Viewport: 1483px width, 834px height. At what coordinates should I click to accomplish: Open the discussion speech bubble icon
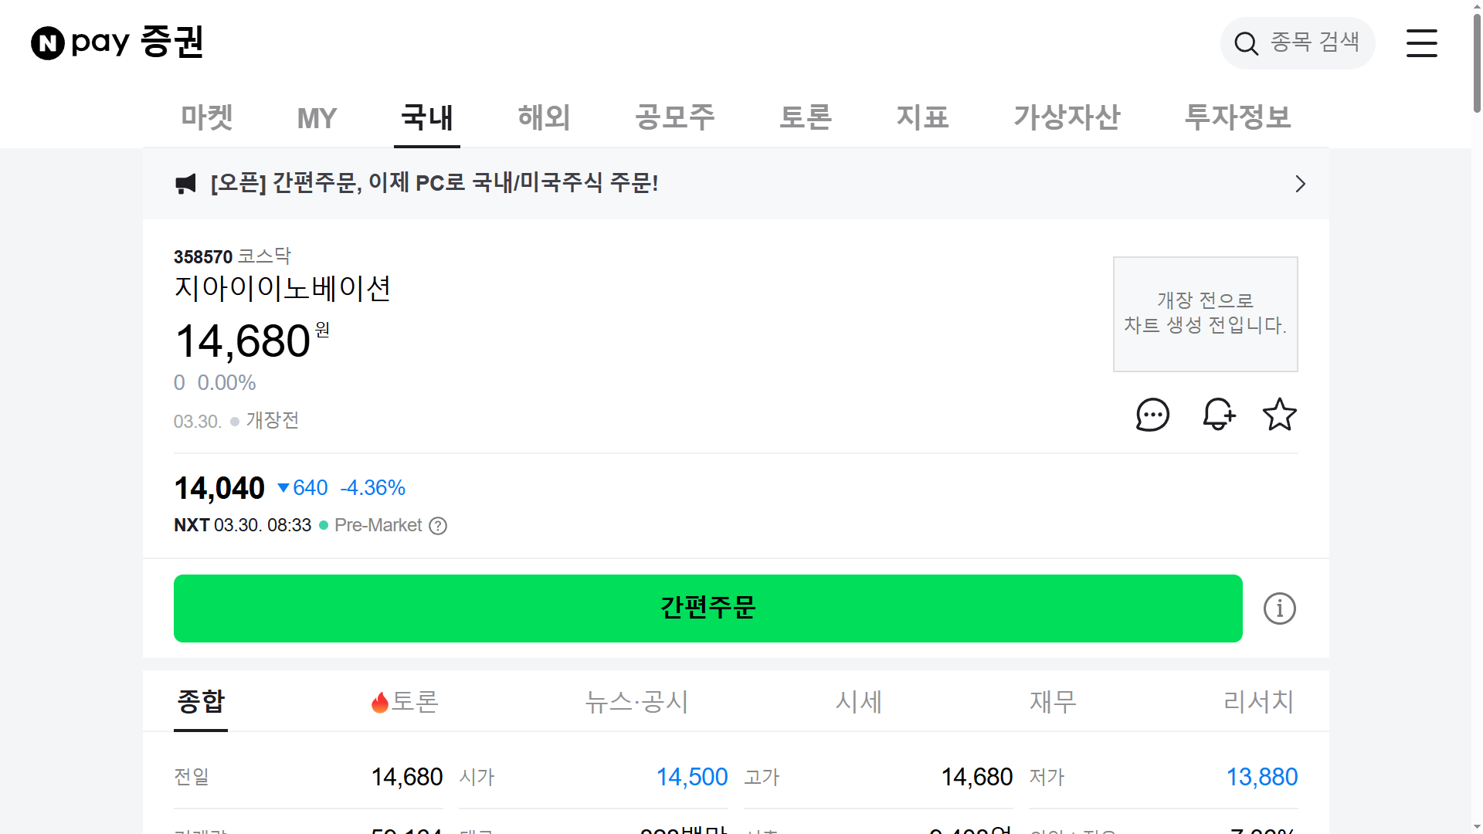[x=1152, y=415]
